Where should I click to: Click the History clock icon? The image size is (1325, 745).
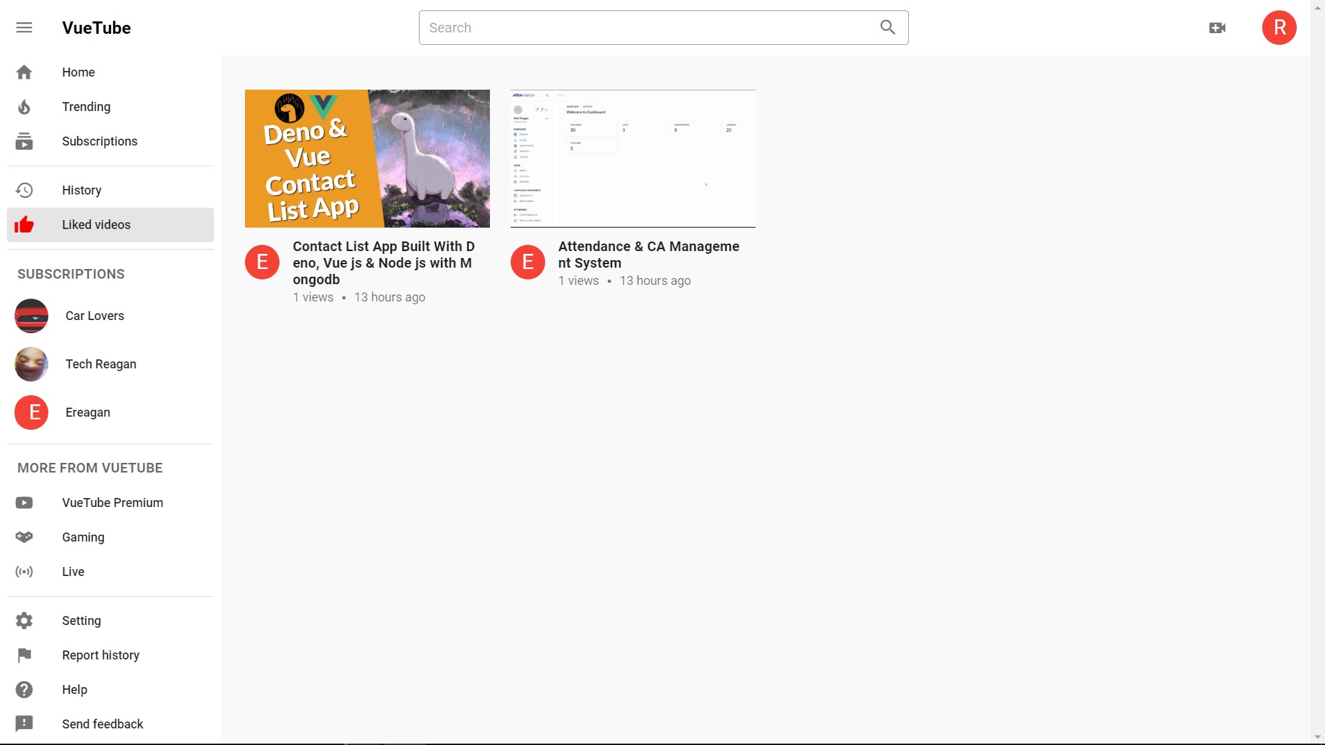tap(24, 190)
